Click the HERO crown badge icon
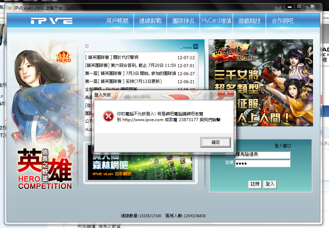Image resolution: width=329 pixels, height=228 pixels. pos(64,57)
